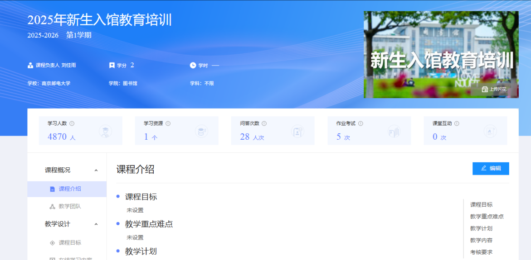Collapse the 课程概况 sidebar section
Viewport: 531px width, 260px height.
[96, 170]
